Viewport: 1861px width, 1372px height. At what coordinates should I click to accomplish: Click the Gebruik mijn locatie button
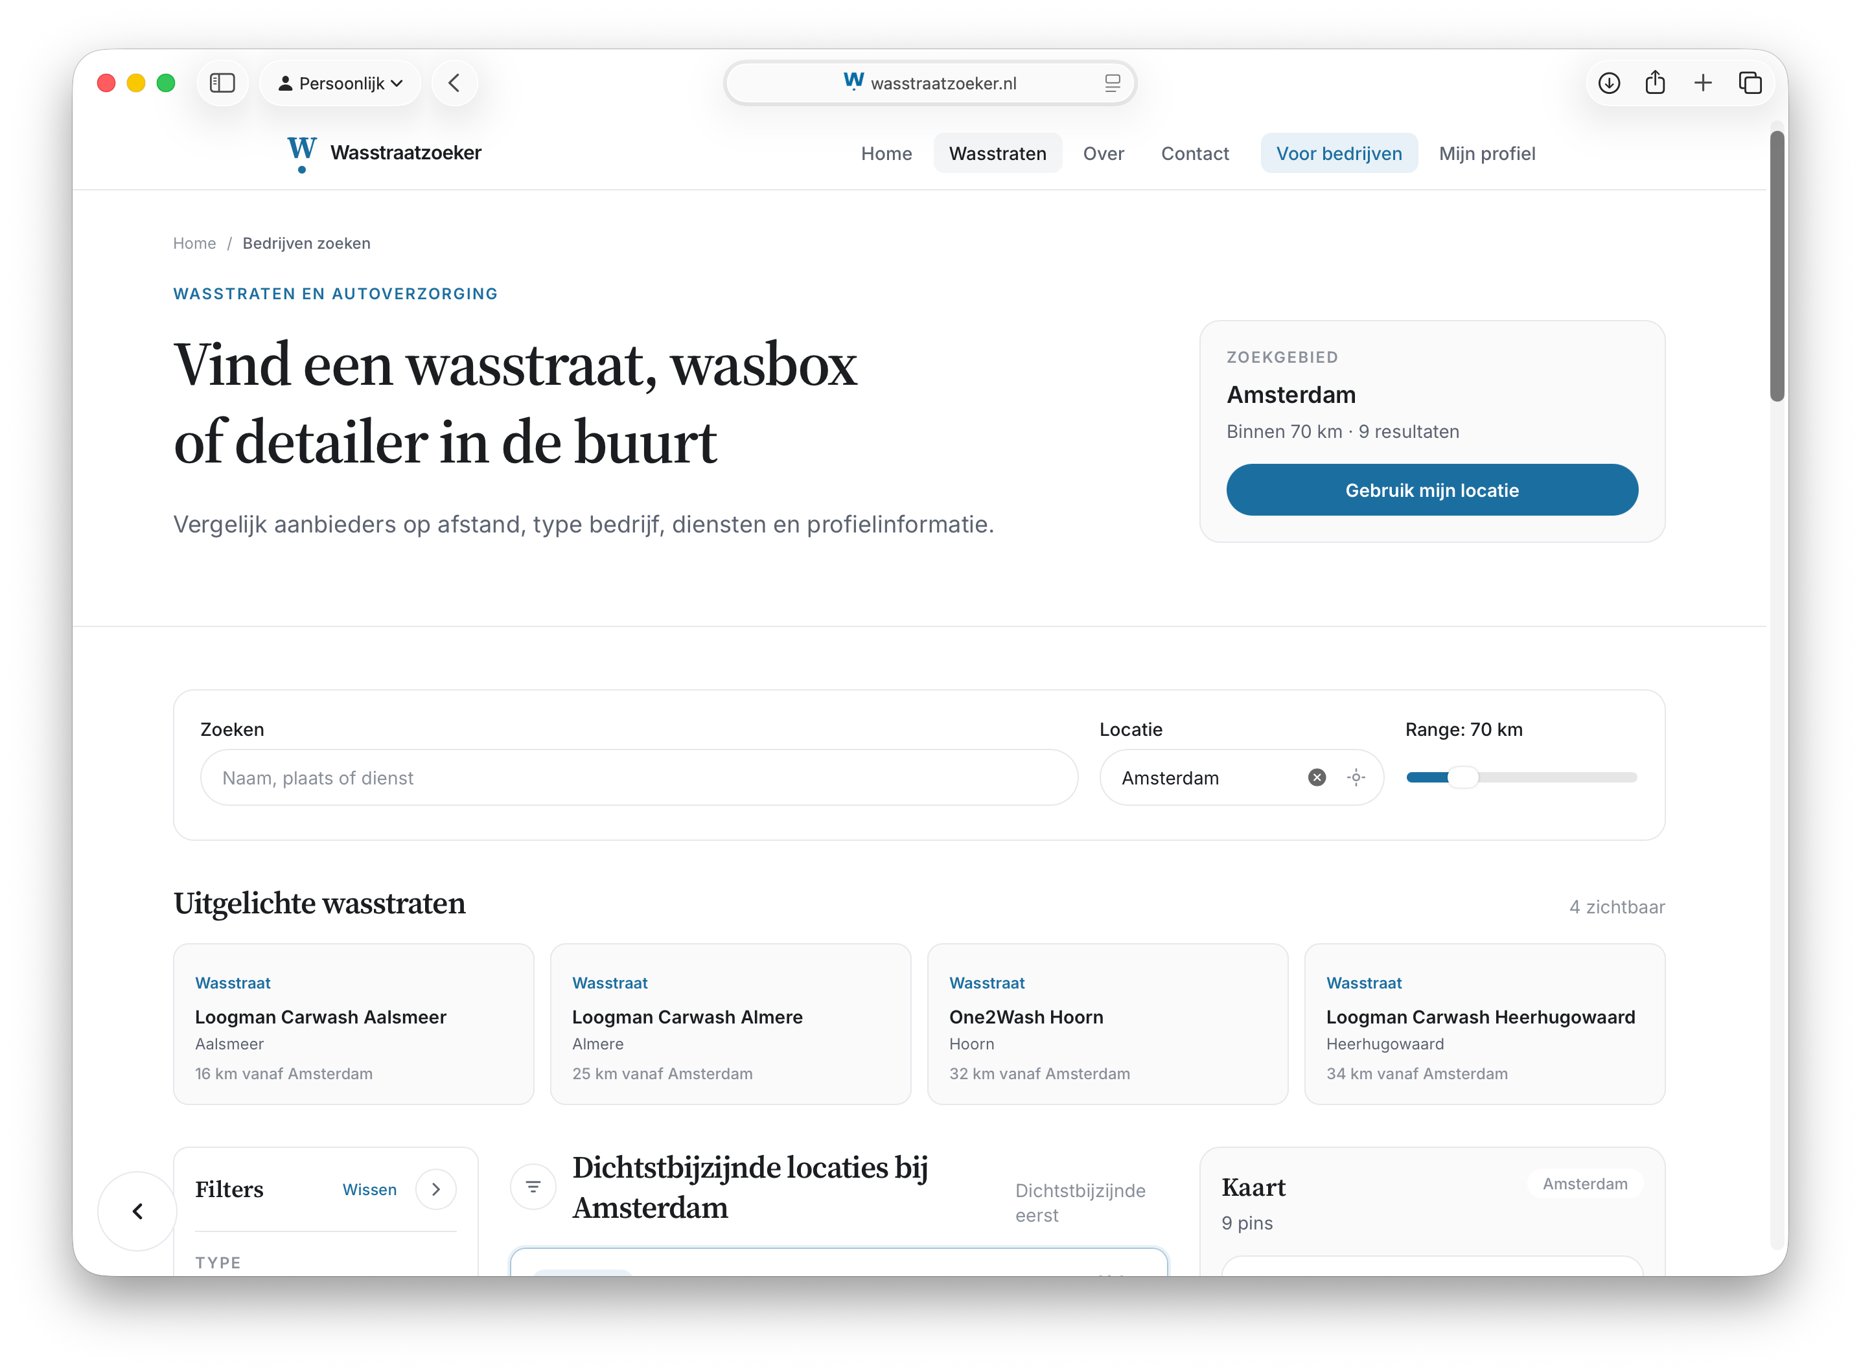(1431, 490)
